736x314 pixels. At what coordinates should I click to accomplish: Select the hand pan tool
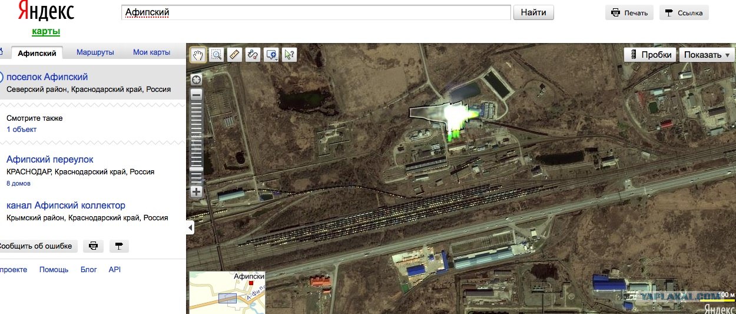point(198,55)
